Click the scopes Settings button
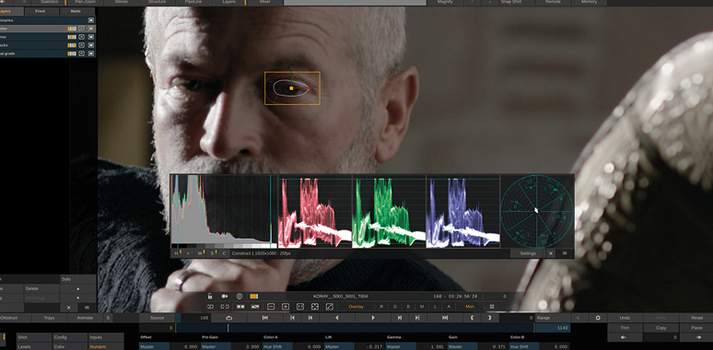 [528, 253]
